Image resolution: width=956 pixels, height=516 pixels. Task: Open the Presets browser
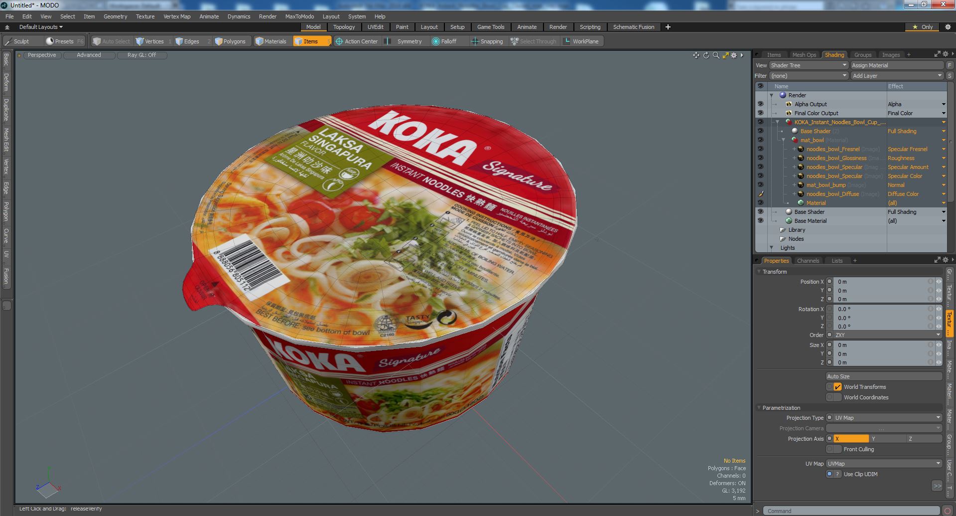(x=64, y=41)
